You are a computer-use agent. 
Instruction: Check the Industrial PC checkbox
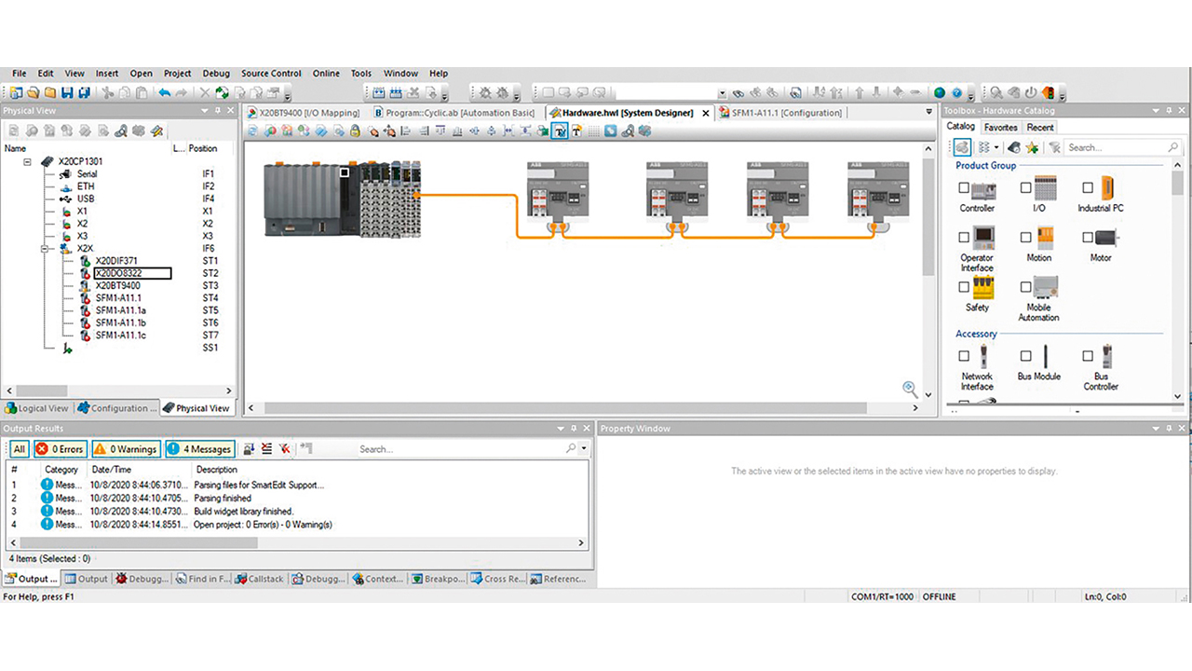tap(1087, 187)
